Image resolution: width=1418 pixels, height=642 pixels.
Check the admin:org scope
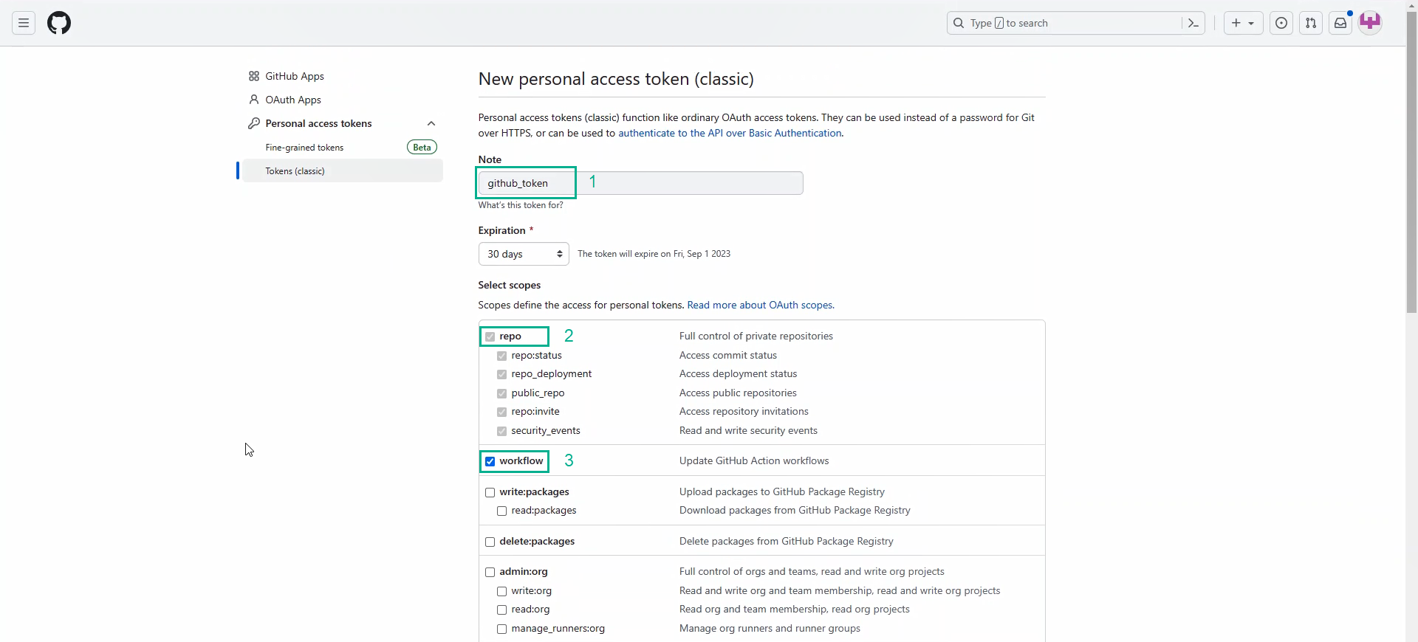click(x=490, y=572)
